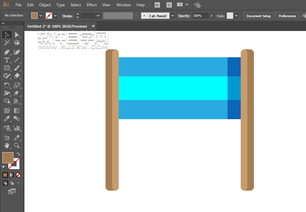Open Adobe Bridge via Br icon

pos(158,5)
